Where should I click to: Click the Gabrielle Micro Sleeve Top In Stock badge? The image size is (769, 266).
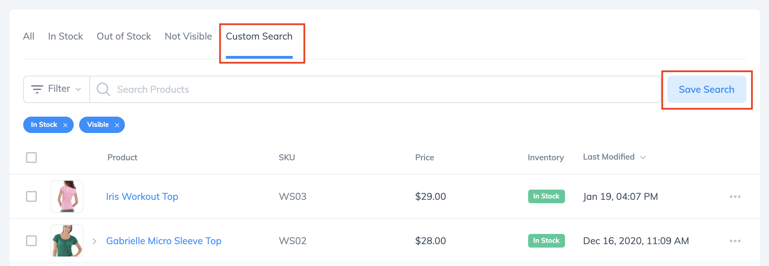point(546,241)
